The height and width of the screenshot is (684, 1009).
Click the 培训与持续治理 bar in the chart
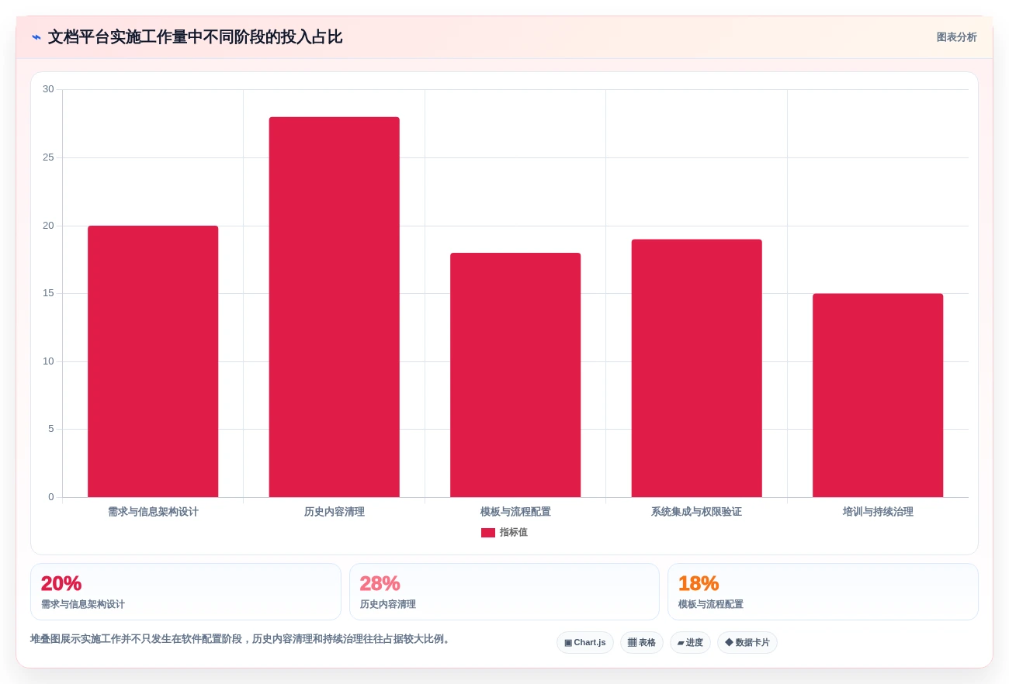point(878,396)
